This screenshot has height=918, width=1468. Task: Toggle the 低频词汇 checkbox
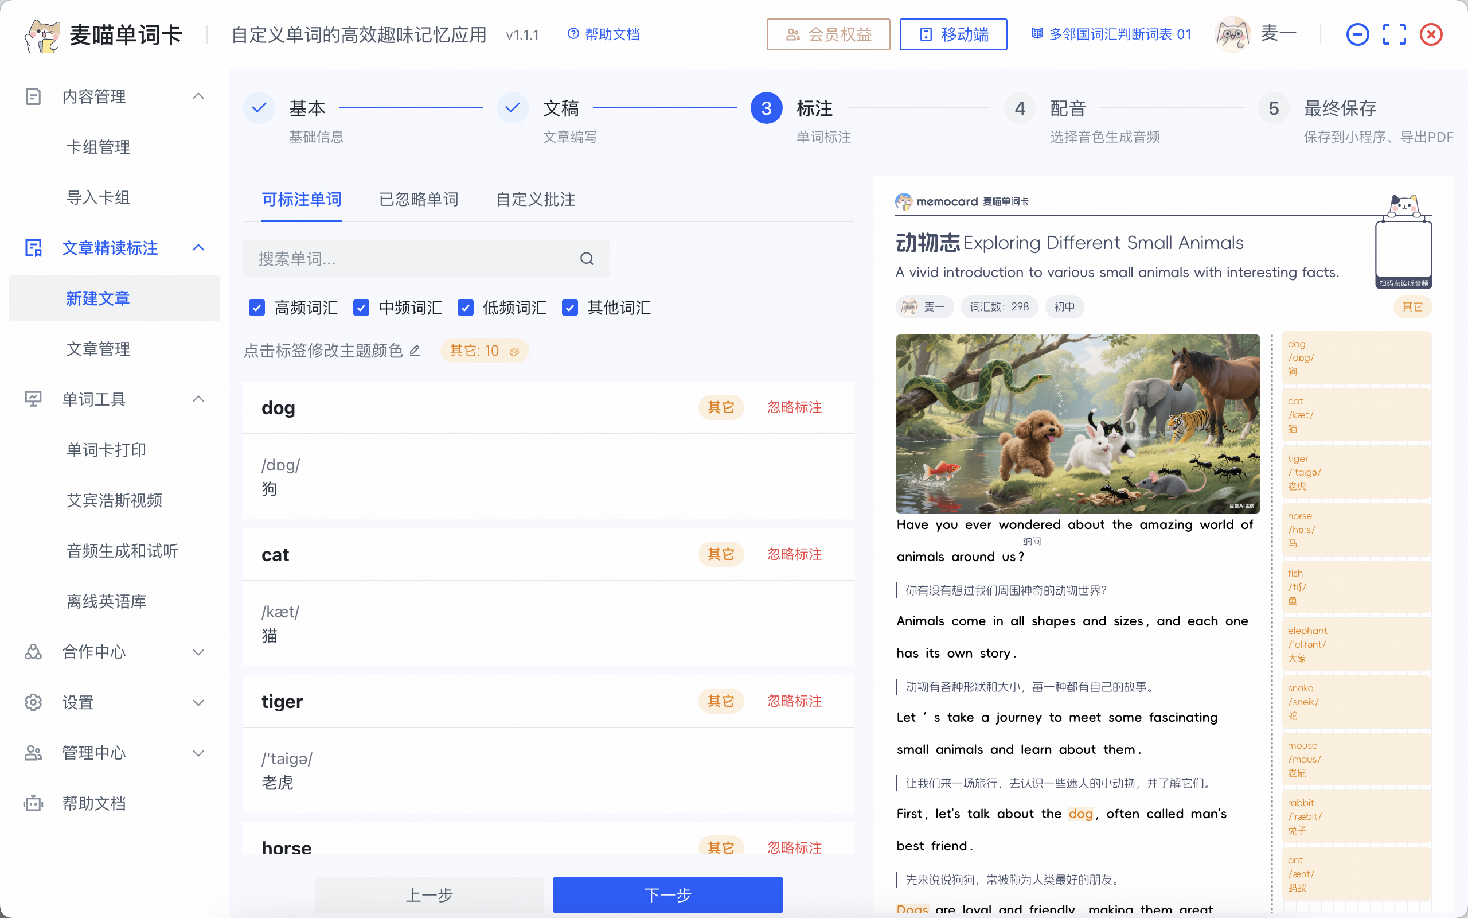click(x=465, y=308)
